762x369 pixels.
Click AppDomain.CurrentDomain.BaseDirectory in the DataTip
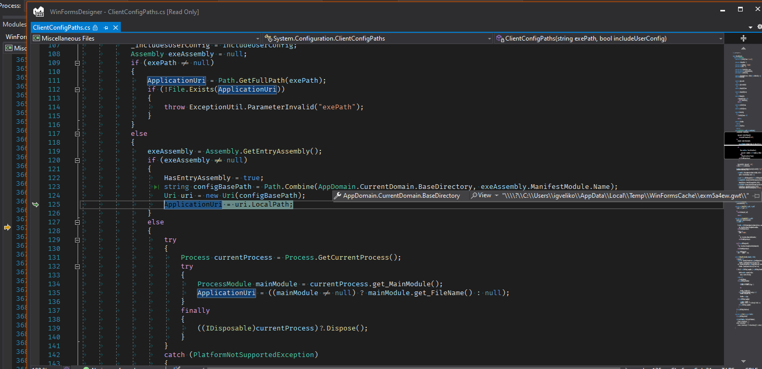tap(402, 196)
